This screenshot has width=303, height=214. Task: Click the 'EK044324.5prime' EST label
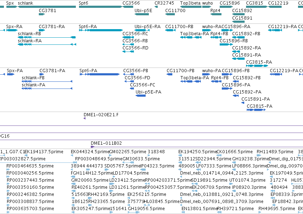click(x=90, y=152)
